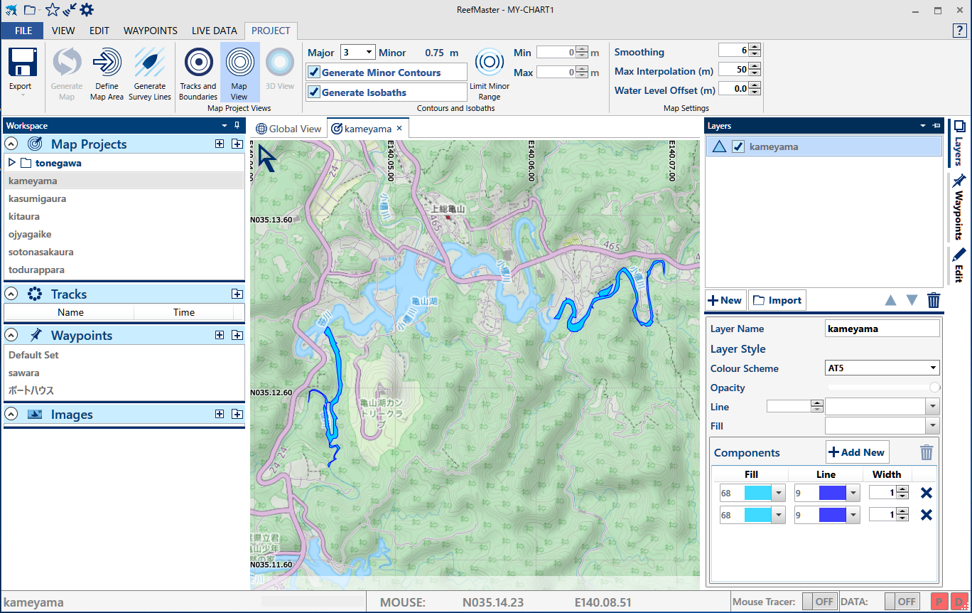972x613 pixels.
Task: Click the star icon in title bar
Action: 52,9
